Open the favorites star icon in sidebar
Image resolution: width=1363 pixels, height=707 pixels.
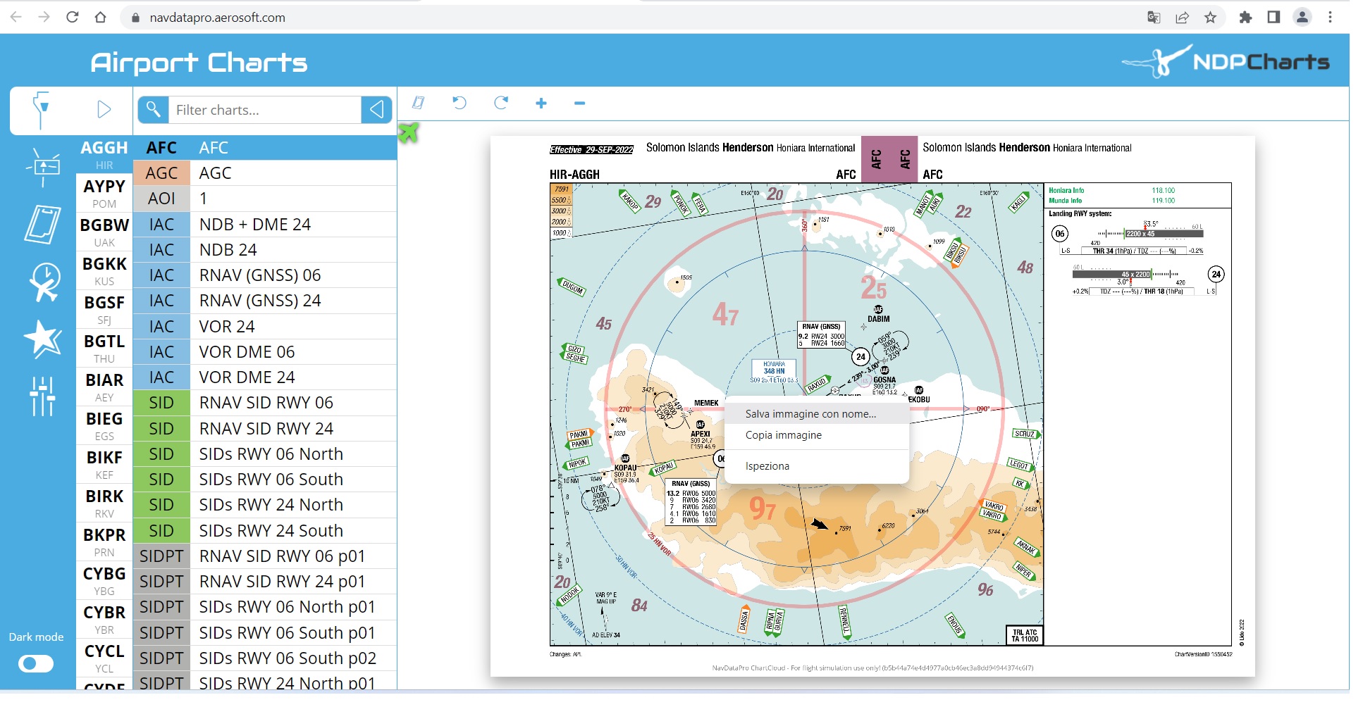click(x=43, y=339)
